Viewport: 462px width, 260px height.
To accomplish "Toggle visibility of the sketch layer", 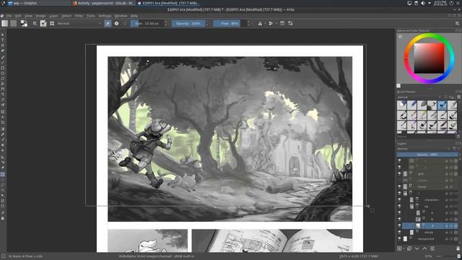I will (399, 233).
